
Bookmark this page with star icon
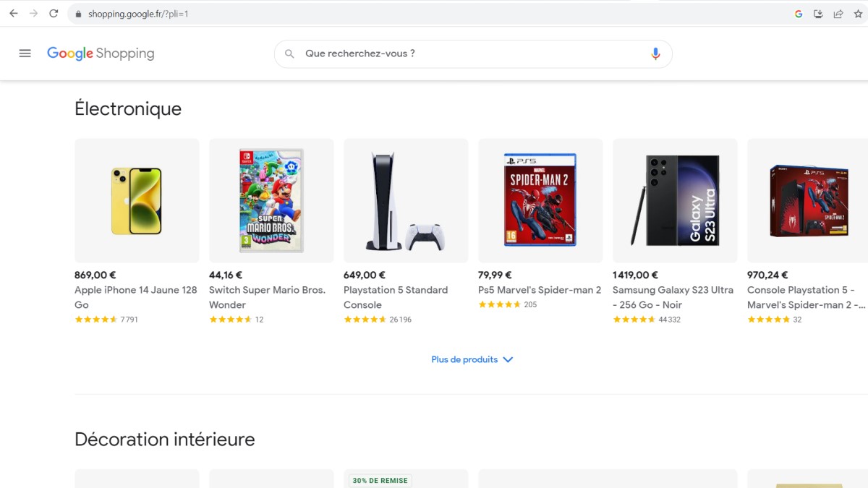(858, 14)
